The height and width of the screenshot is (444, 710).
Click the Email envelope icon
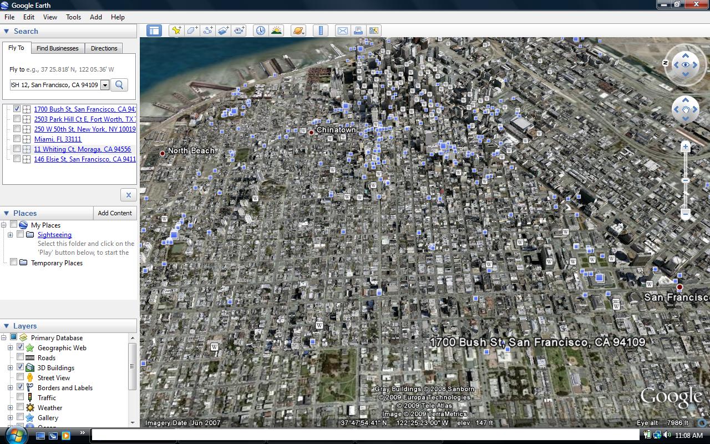pyautogui.click(x=342, y=31)
